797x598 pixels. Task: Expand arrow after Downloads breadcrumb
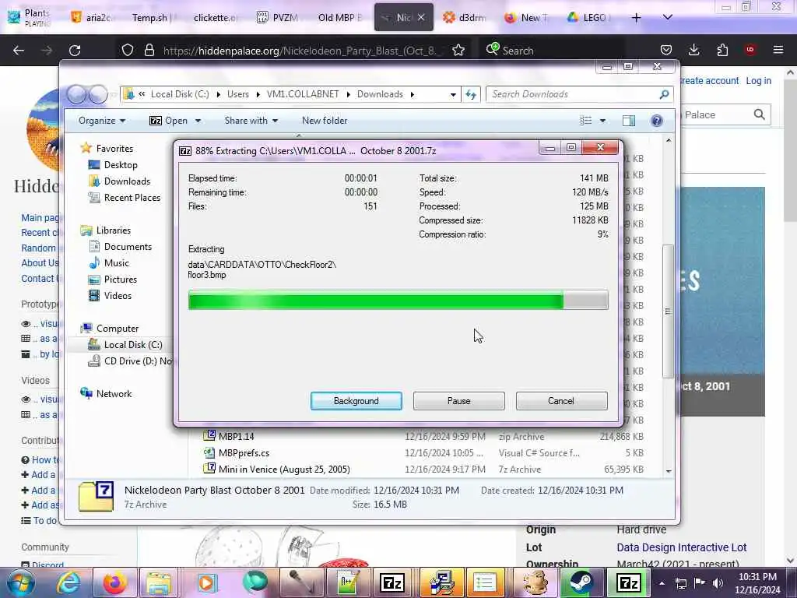413,94
